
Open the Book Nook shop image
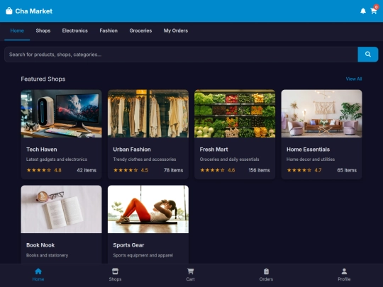pyautogui.click(x=61, y=209)
